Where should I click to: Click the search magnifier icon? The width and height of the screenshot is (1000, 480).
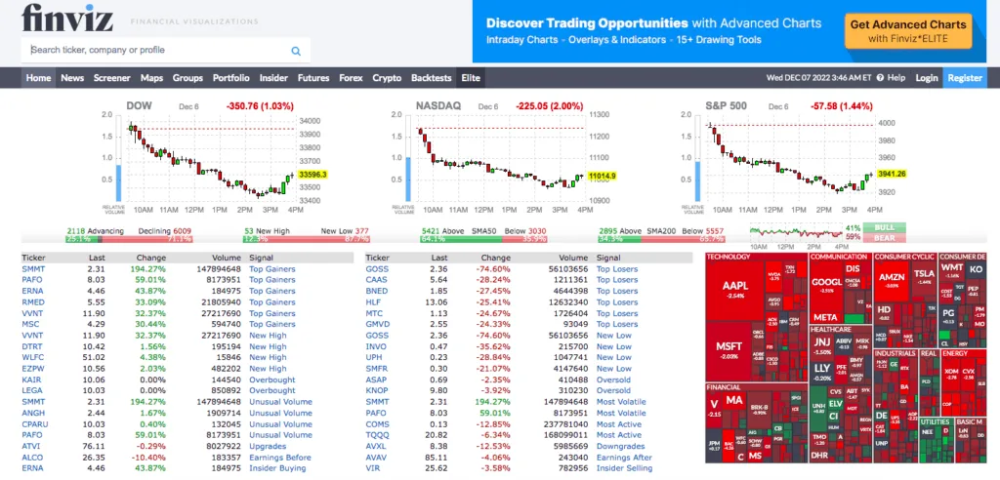tap(296, 51)
